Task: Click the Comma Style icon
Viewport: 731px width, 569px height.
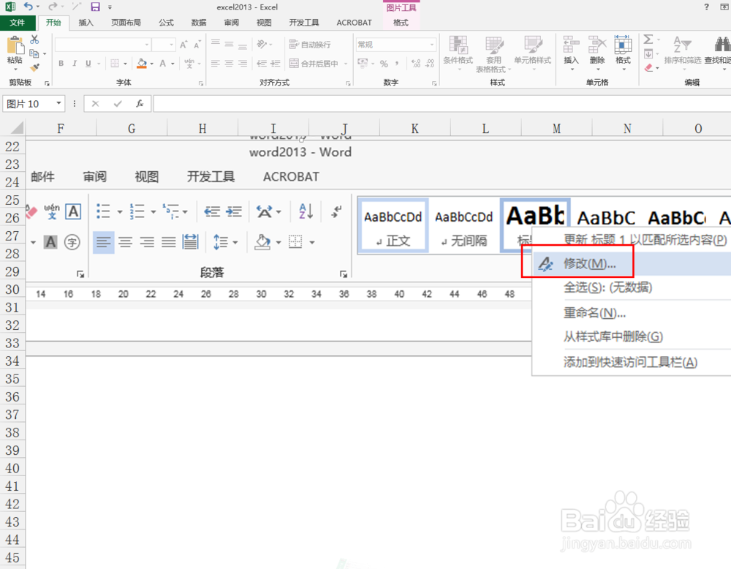Action: pyautogui.click(x=397, y=64)
